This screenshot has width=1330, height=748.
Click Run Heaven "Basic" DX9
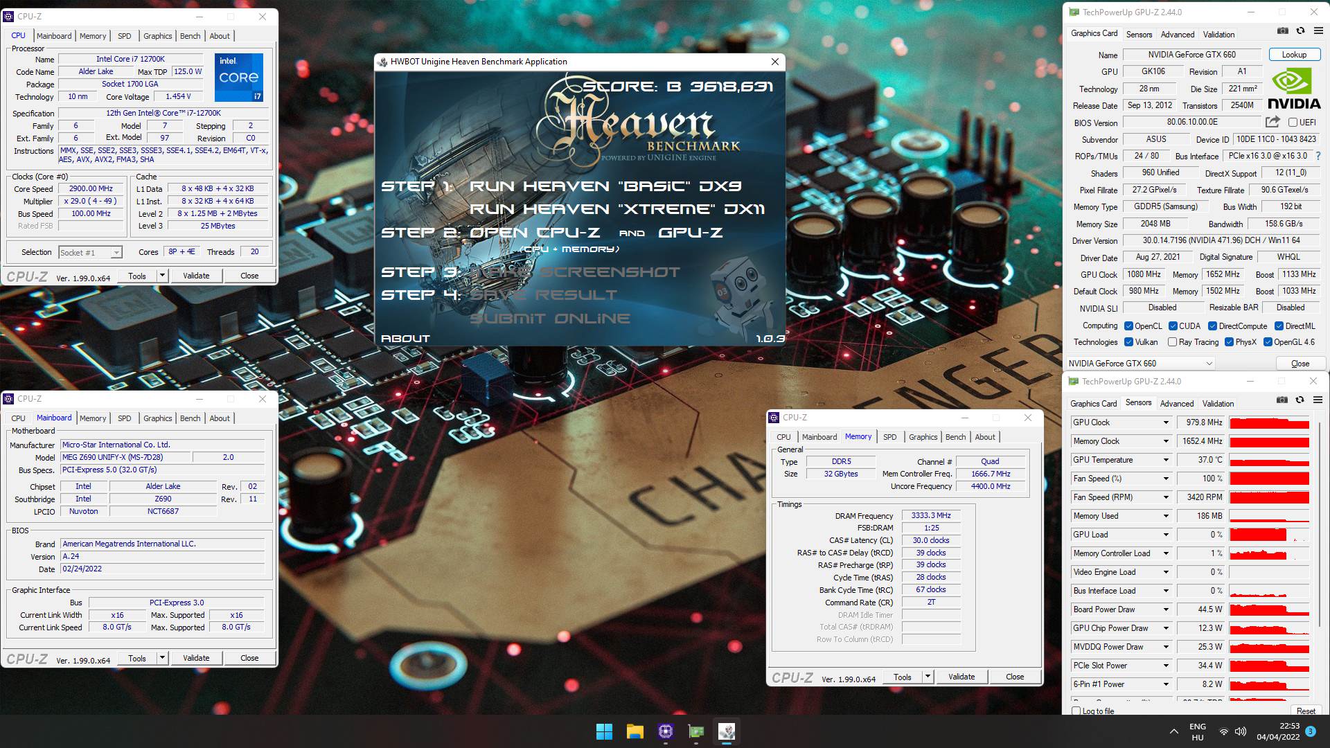[x=605, y=186]
